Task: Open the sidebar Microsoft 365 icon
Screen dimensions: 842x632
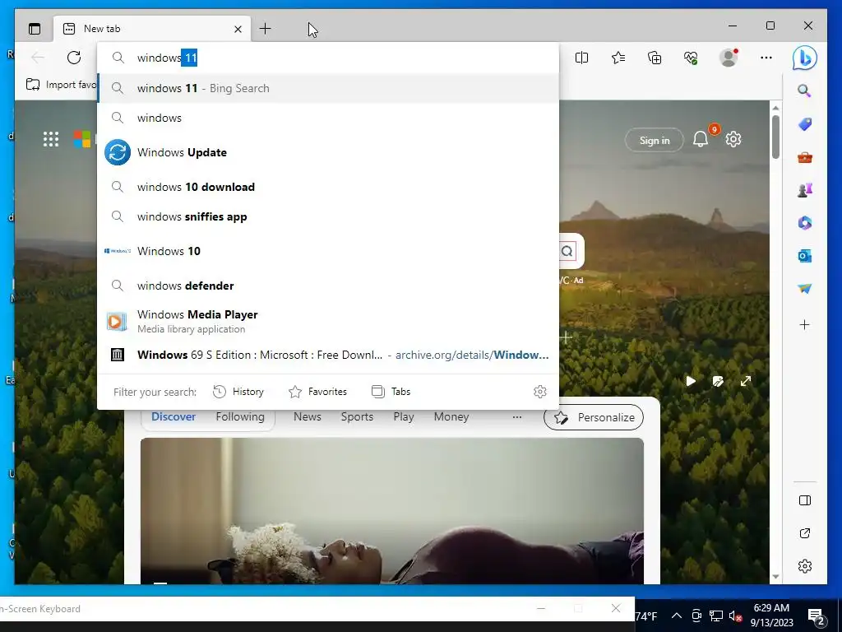Action: pyautogui.click(x=804, y=222)
